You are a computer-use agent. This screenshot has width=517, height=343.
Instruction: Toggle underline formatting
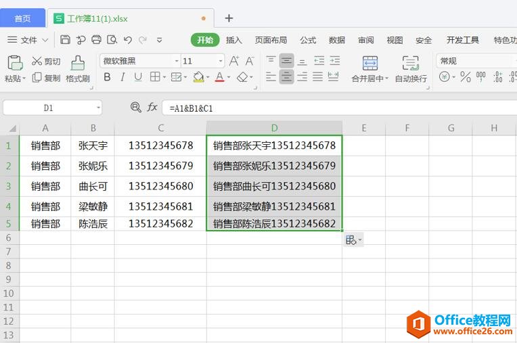[x=138, y=77]
